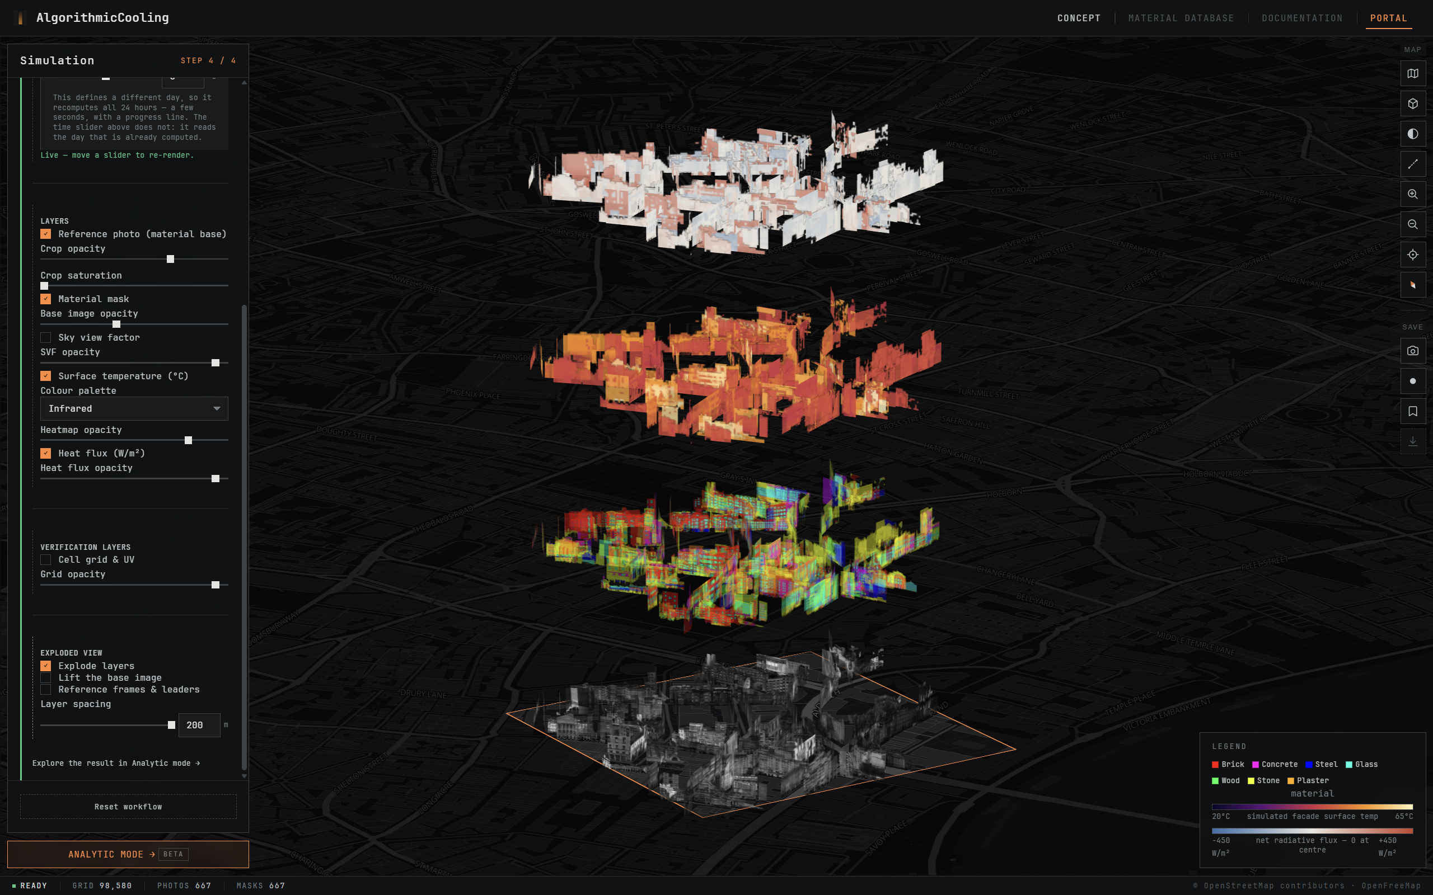Click the Heat flux opacity slider handle
Image resolution: width=1433 pixels, height=895 pixels.
point(216,479)
